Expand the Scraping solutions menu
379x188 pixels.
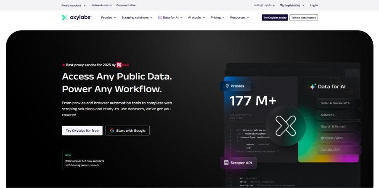click(x=137, y=17)
